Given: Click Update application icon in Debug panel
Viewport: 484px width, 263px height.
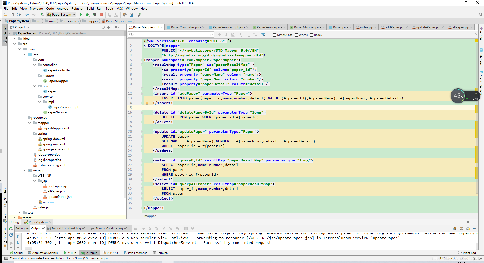Looking at the screenshot, I should pos(11,235).
